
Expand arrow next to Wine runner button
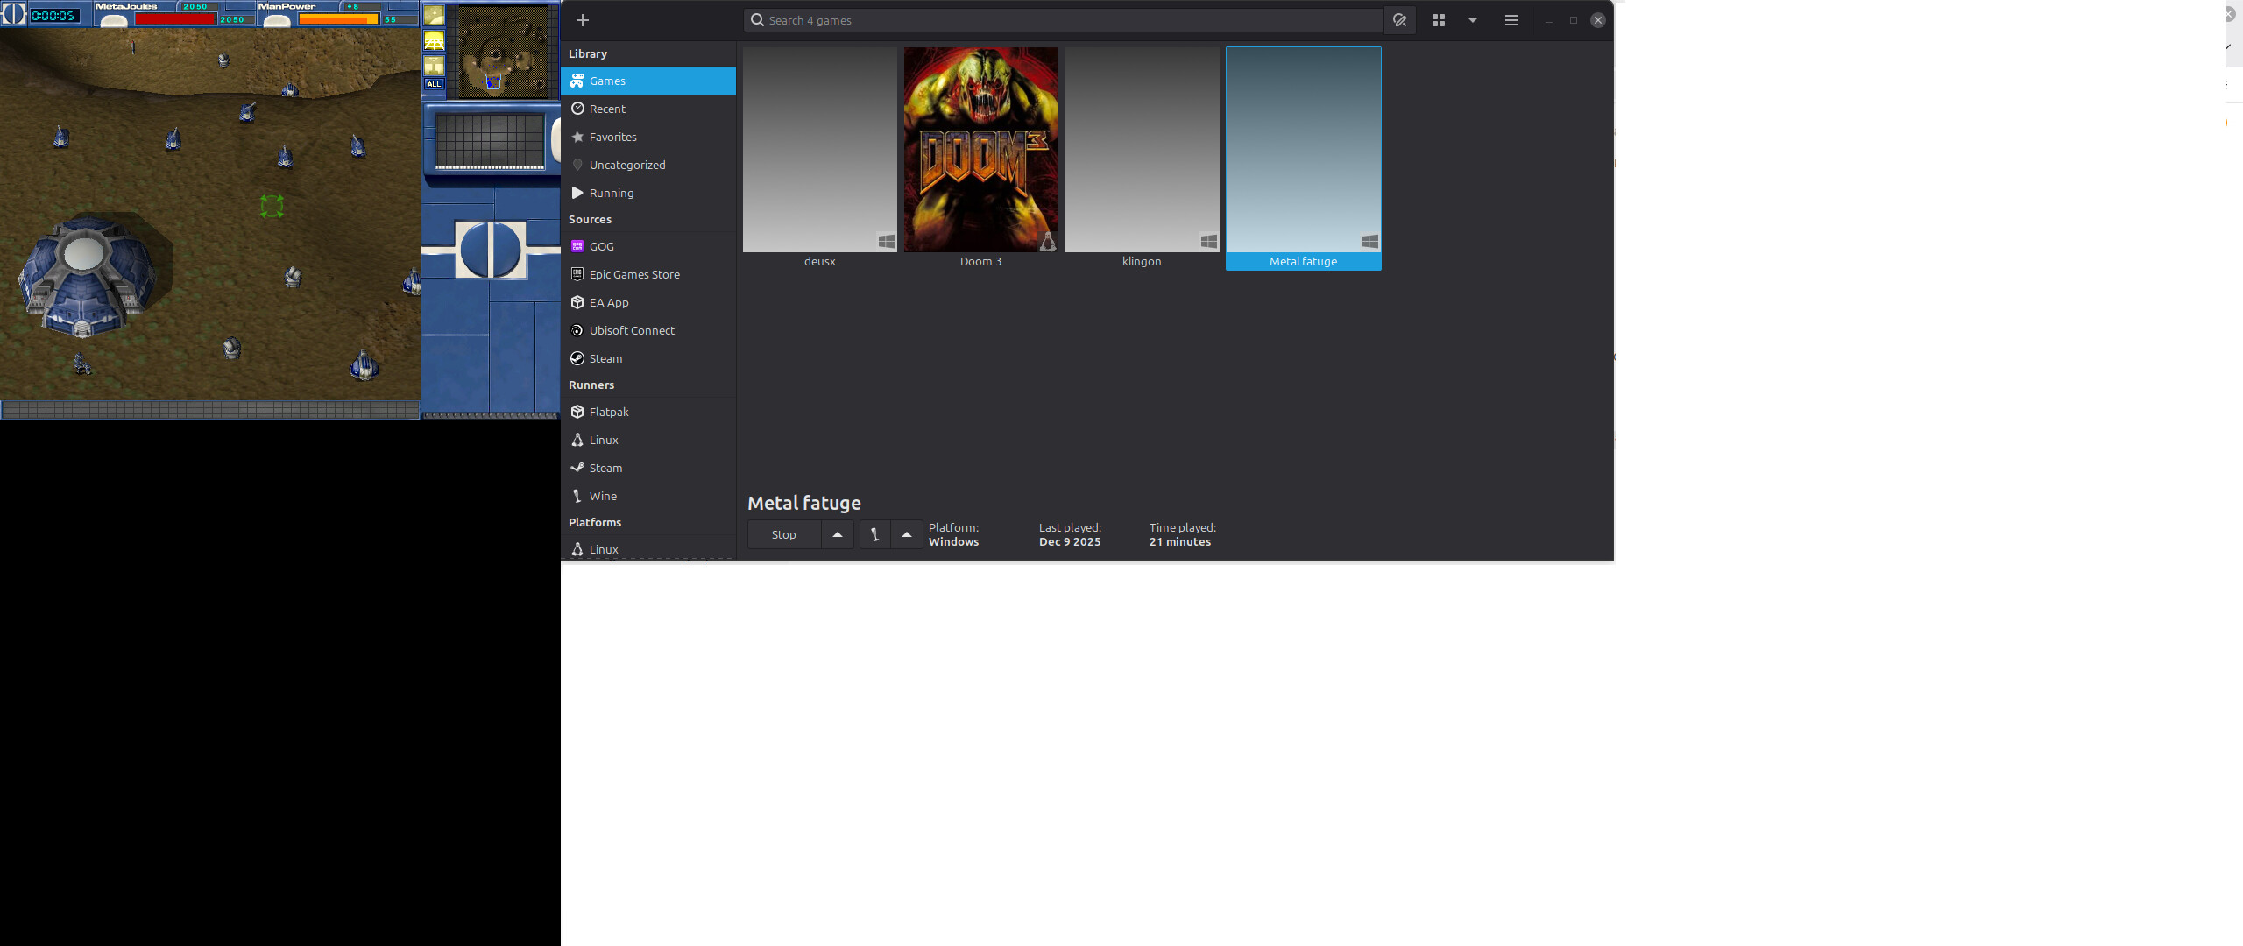pyautogui.click(x=907, y=534)
